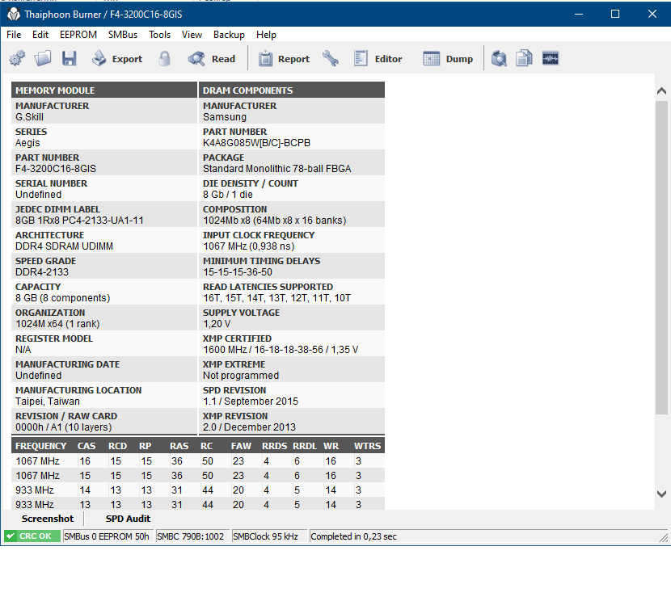Open the File menu
The height and width of the screenshot is (597, 671).
tap(14, 35)
